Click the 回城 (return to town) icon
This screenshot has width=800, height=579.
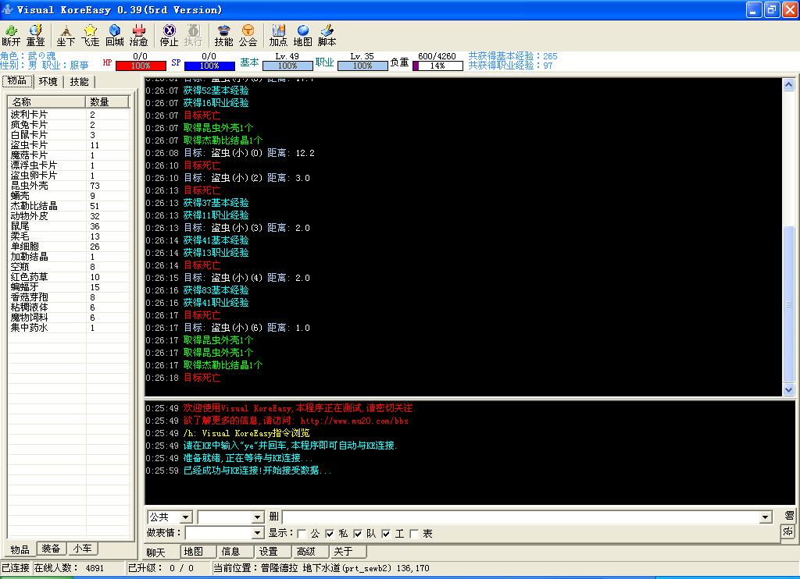(115, 35)
